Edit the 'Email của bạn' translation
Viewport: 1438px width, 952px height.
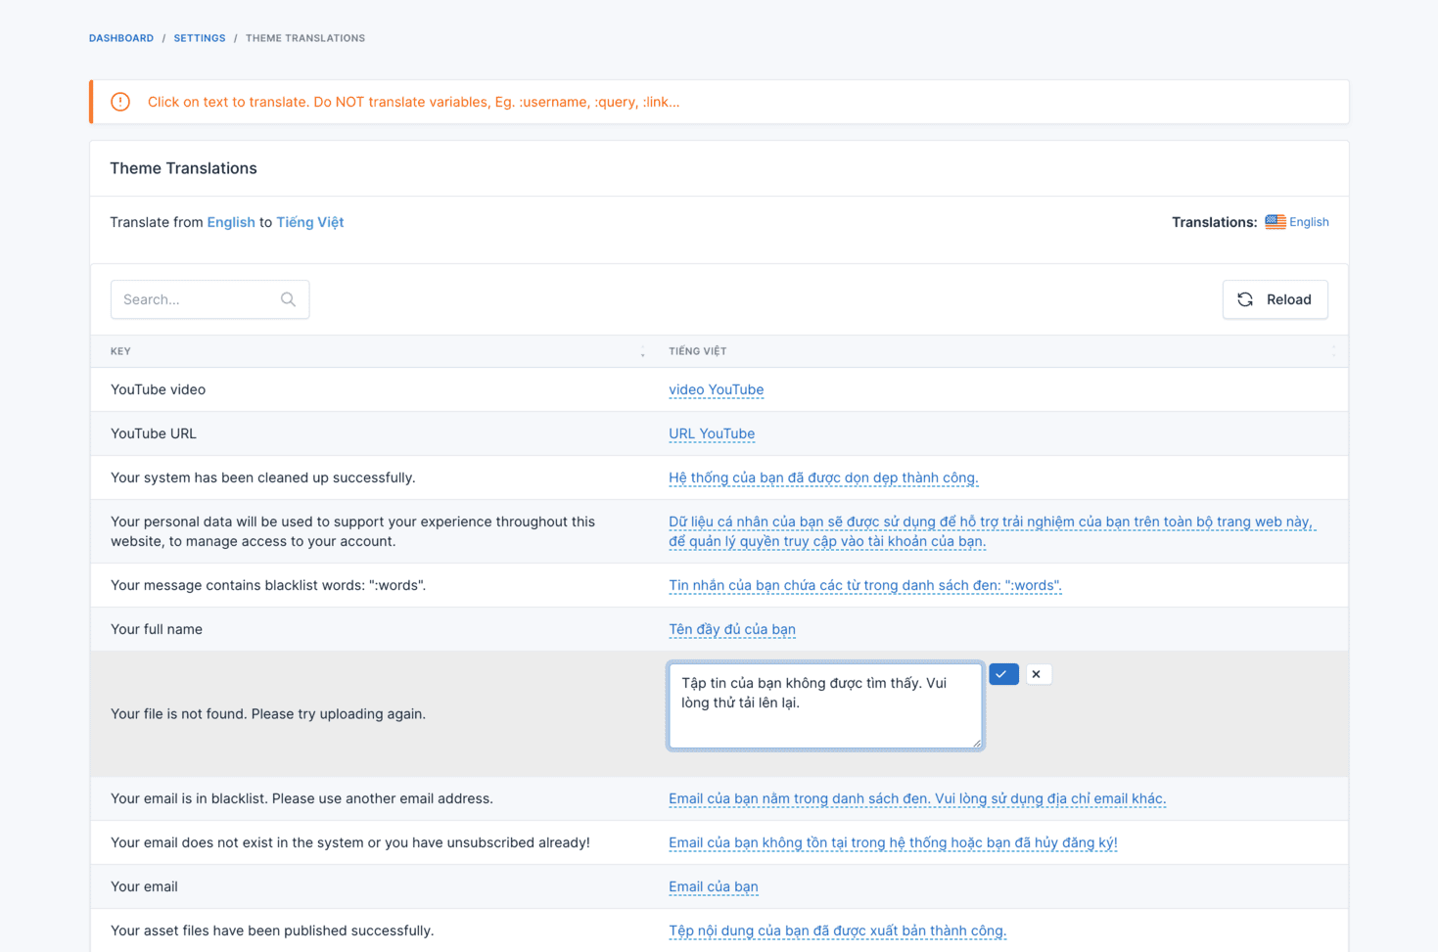713,886
